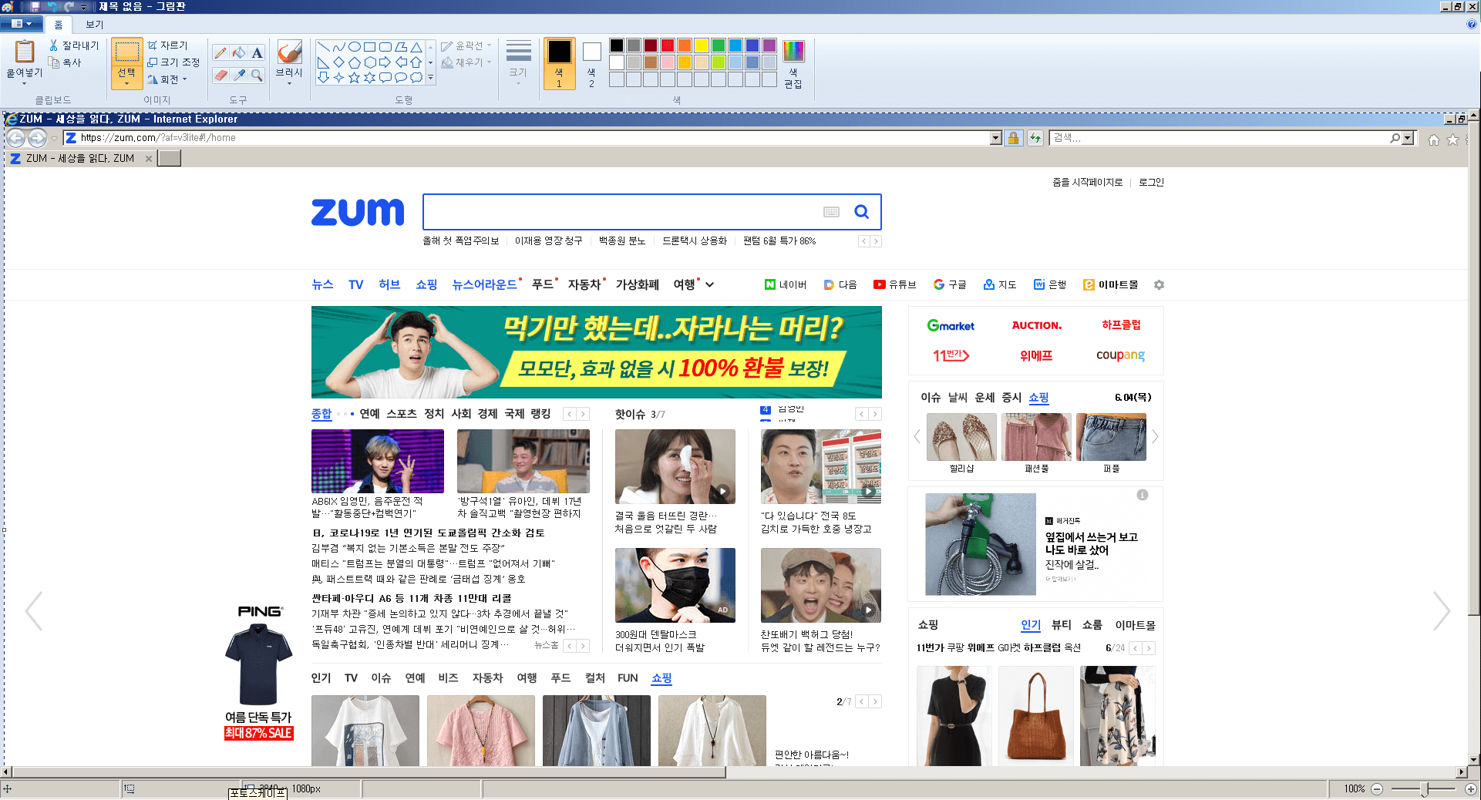Activate Color 2 (색 2) background selector
1481x800 pixels.
click(591, 64)
